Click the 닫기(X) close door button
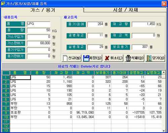The image size is (168, 133). click(x=155, y=58)
